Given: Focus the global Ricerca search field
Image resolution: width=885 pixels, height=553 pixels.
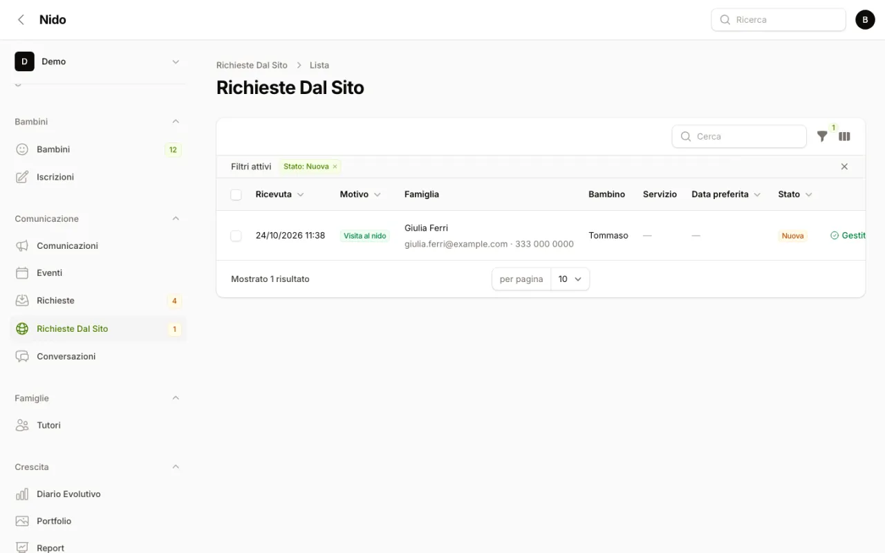Looking at the screenshot, I should [x=779, y=20].
